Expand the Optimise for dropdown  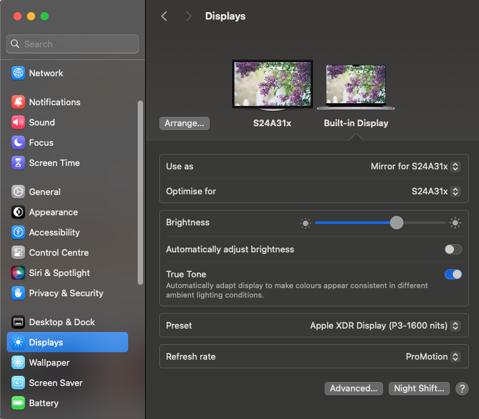click(x=435, y=192)
